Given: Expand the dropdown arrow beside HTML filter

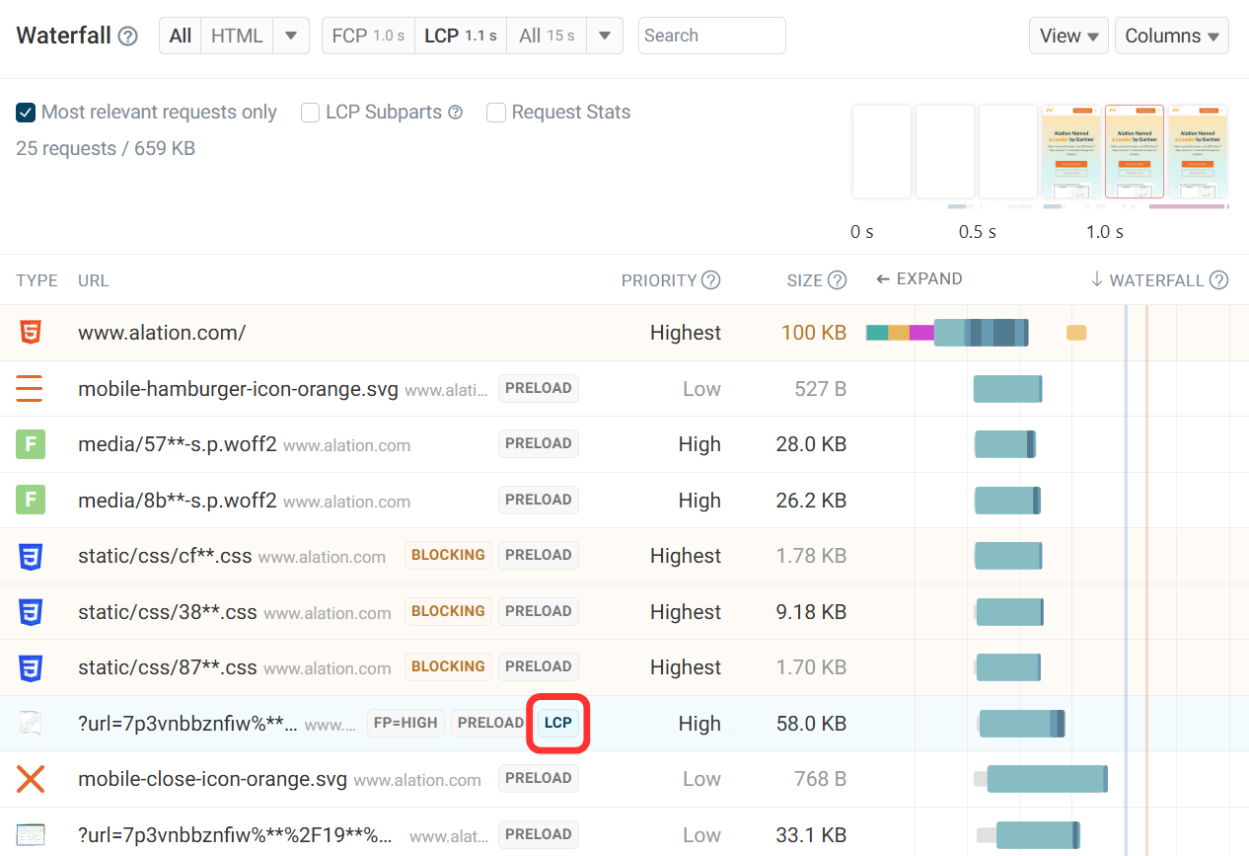Looking at the screenshot, I should pyautogui.click(x=290, y=35).
